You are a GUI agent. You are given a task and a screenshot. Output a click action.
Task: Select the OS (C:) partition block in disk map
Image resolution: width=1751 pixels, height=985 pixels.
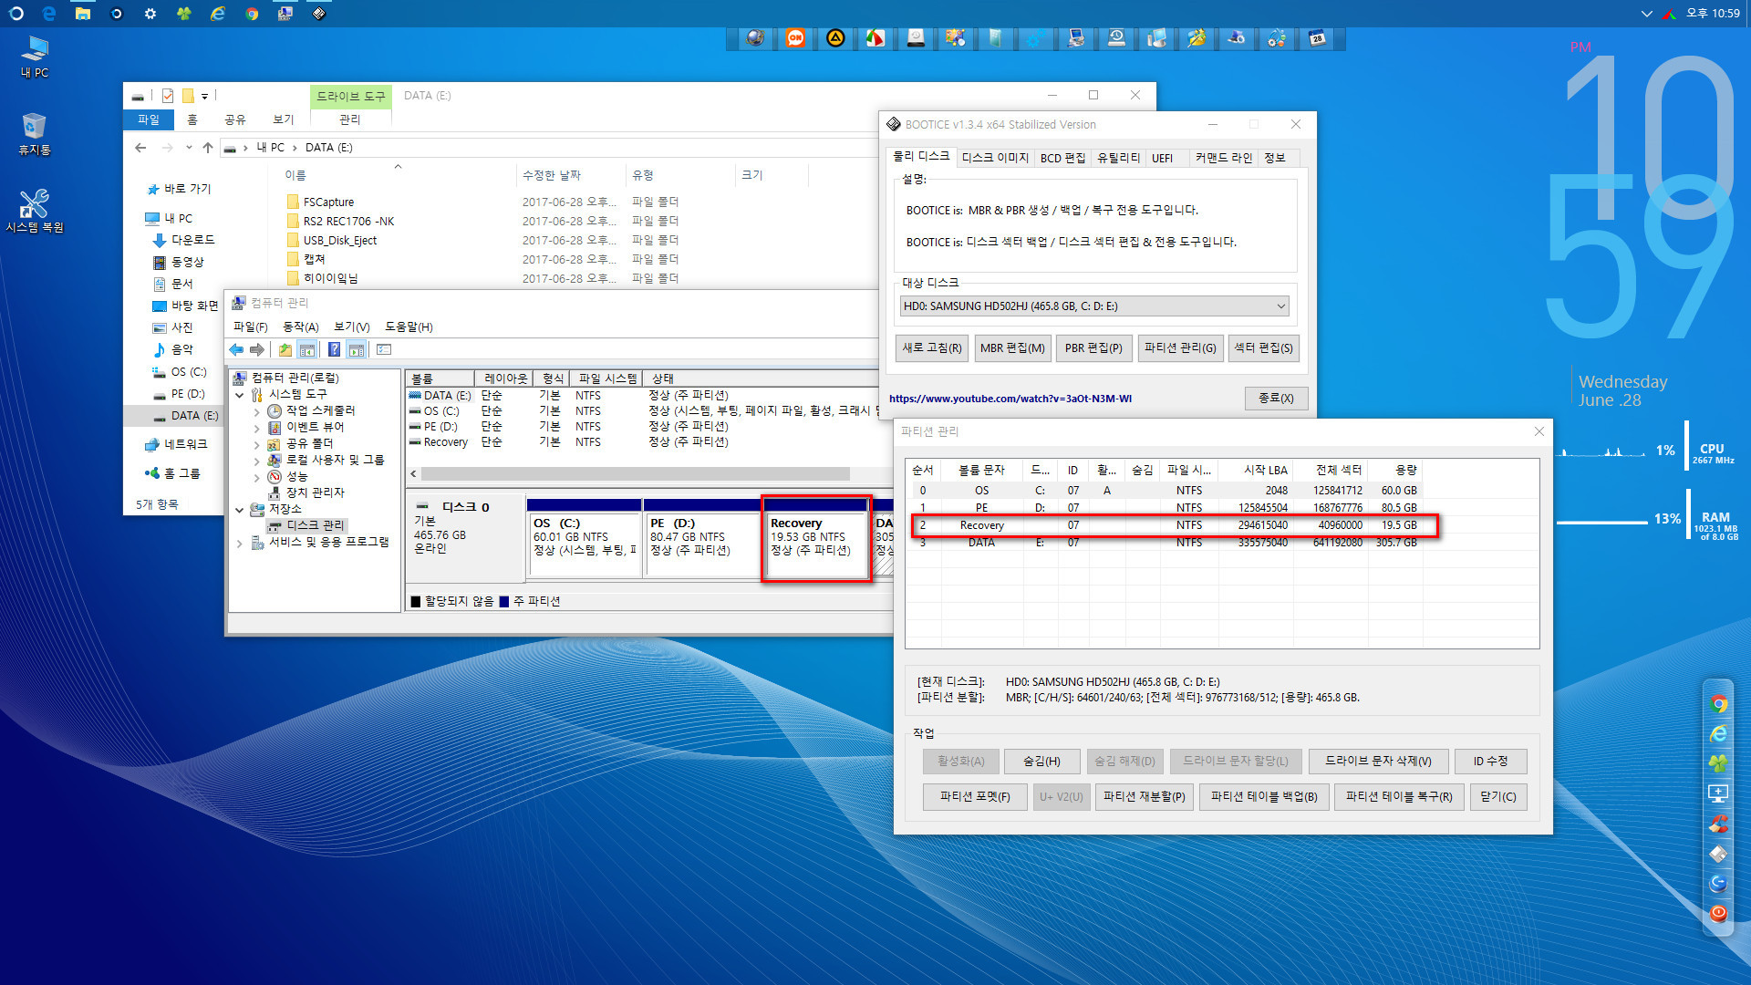(585, 538)
